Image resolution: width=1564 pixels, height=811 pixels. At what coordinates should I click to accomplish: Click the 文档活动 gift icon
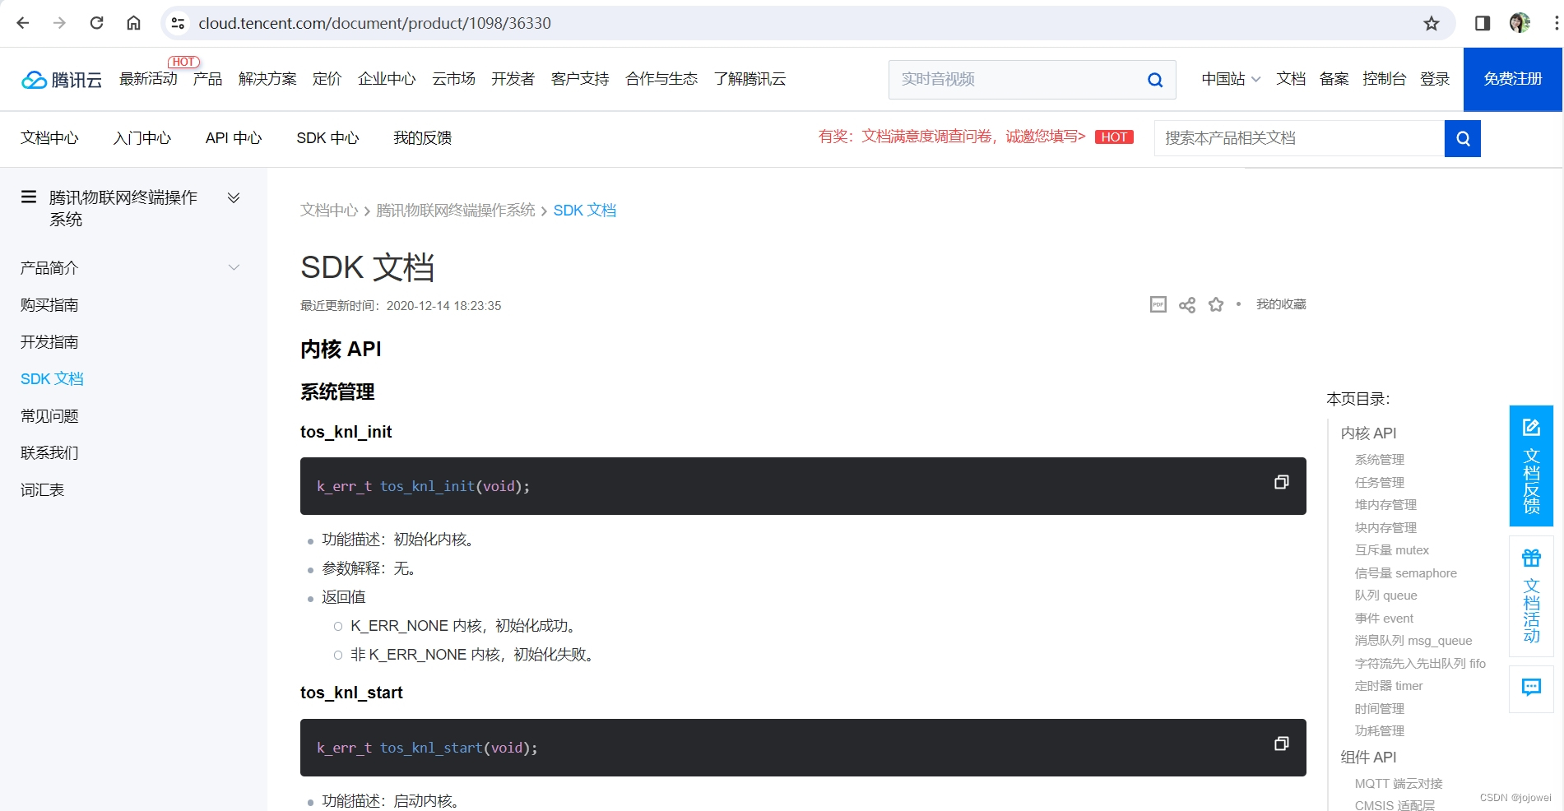tap(1531, 558)
